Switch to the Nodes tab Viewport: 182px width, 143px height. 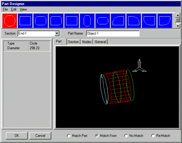(x=87, y=42)
